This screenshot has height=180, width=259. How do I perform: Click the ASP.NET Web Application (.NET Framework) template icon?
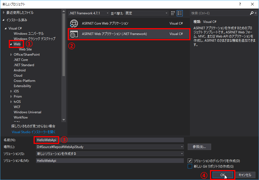tap(74, 34)
